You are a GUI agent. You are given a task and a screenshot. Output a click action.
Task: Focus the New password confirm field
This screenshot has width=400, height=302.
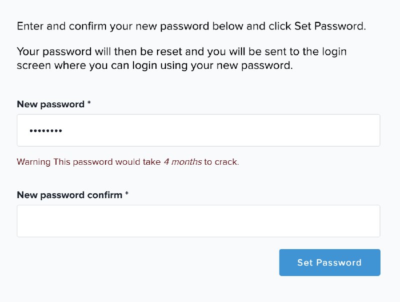click(x=198, y=221)
